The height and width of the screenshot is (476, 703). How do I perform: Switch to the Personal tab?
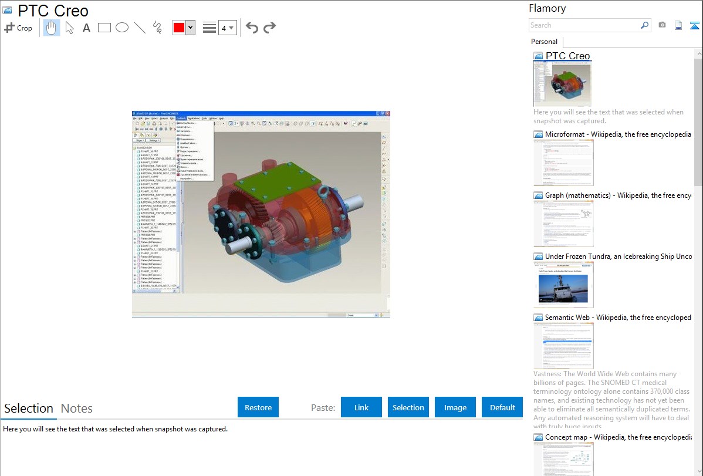[x=545, y=42]
